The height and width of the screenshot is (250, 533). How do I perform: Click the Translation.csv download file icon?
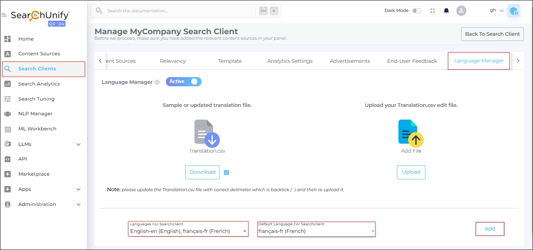pyautogui.click(x=207, y=134)
